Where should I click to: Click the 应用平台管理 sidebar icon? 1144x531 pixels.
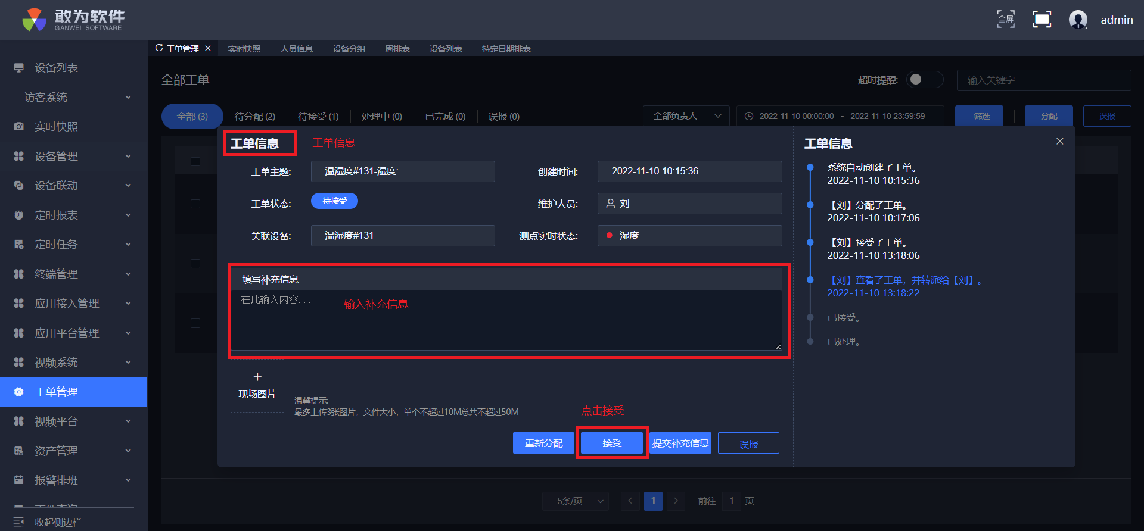[x=19, y=333]
